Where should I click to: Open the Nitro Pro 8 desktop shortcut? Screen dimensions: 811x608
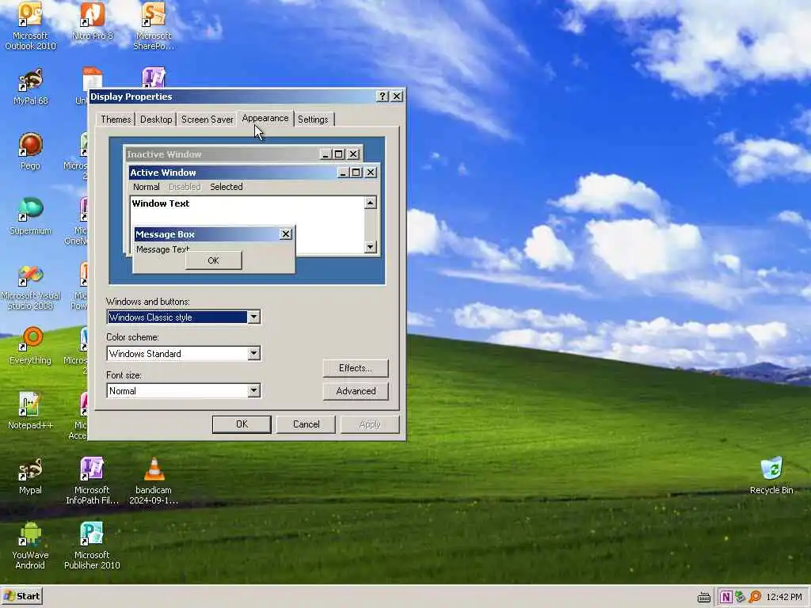pyautogui.click(x=92, y=21)
